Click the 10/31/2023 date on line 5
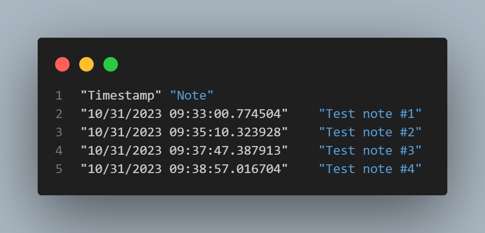The height and width of the screenshot is (233, 485). pos(125,169)
